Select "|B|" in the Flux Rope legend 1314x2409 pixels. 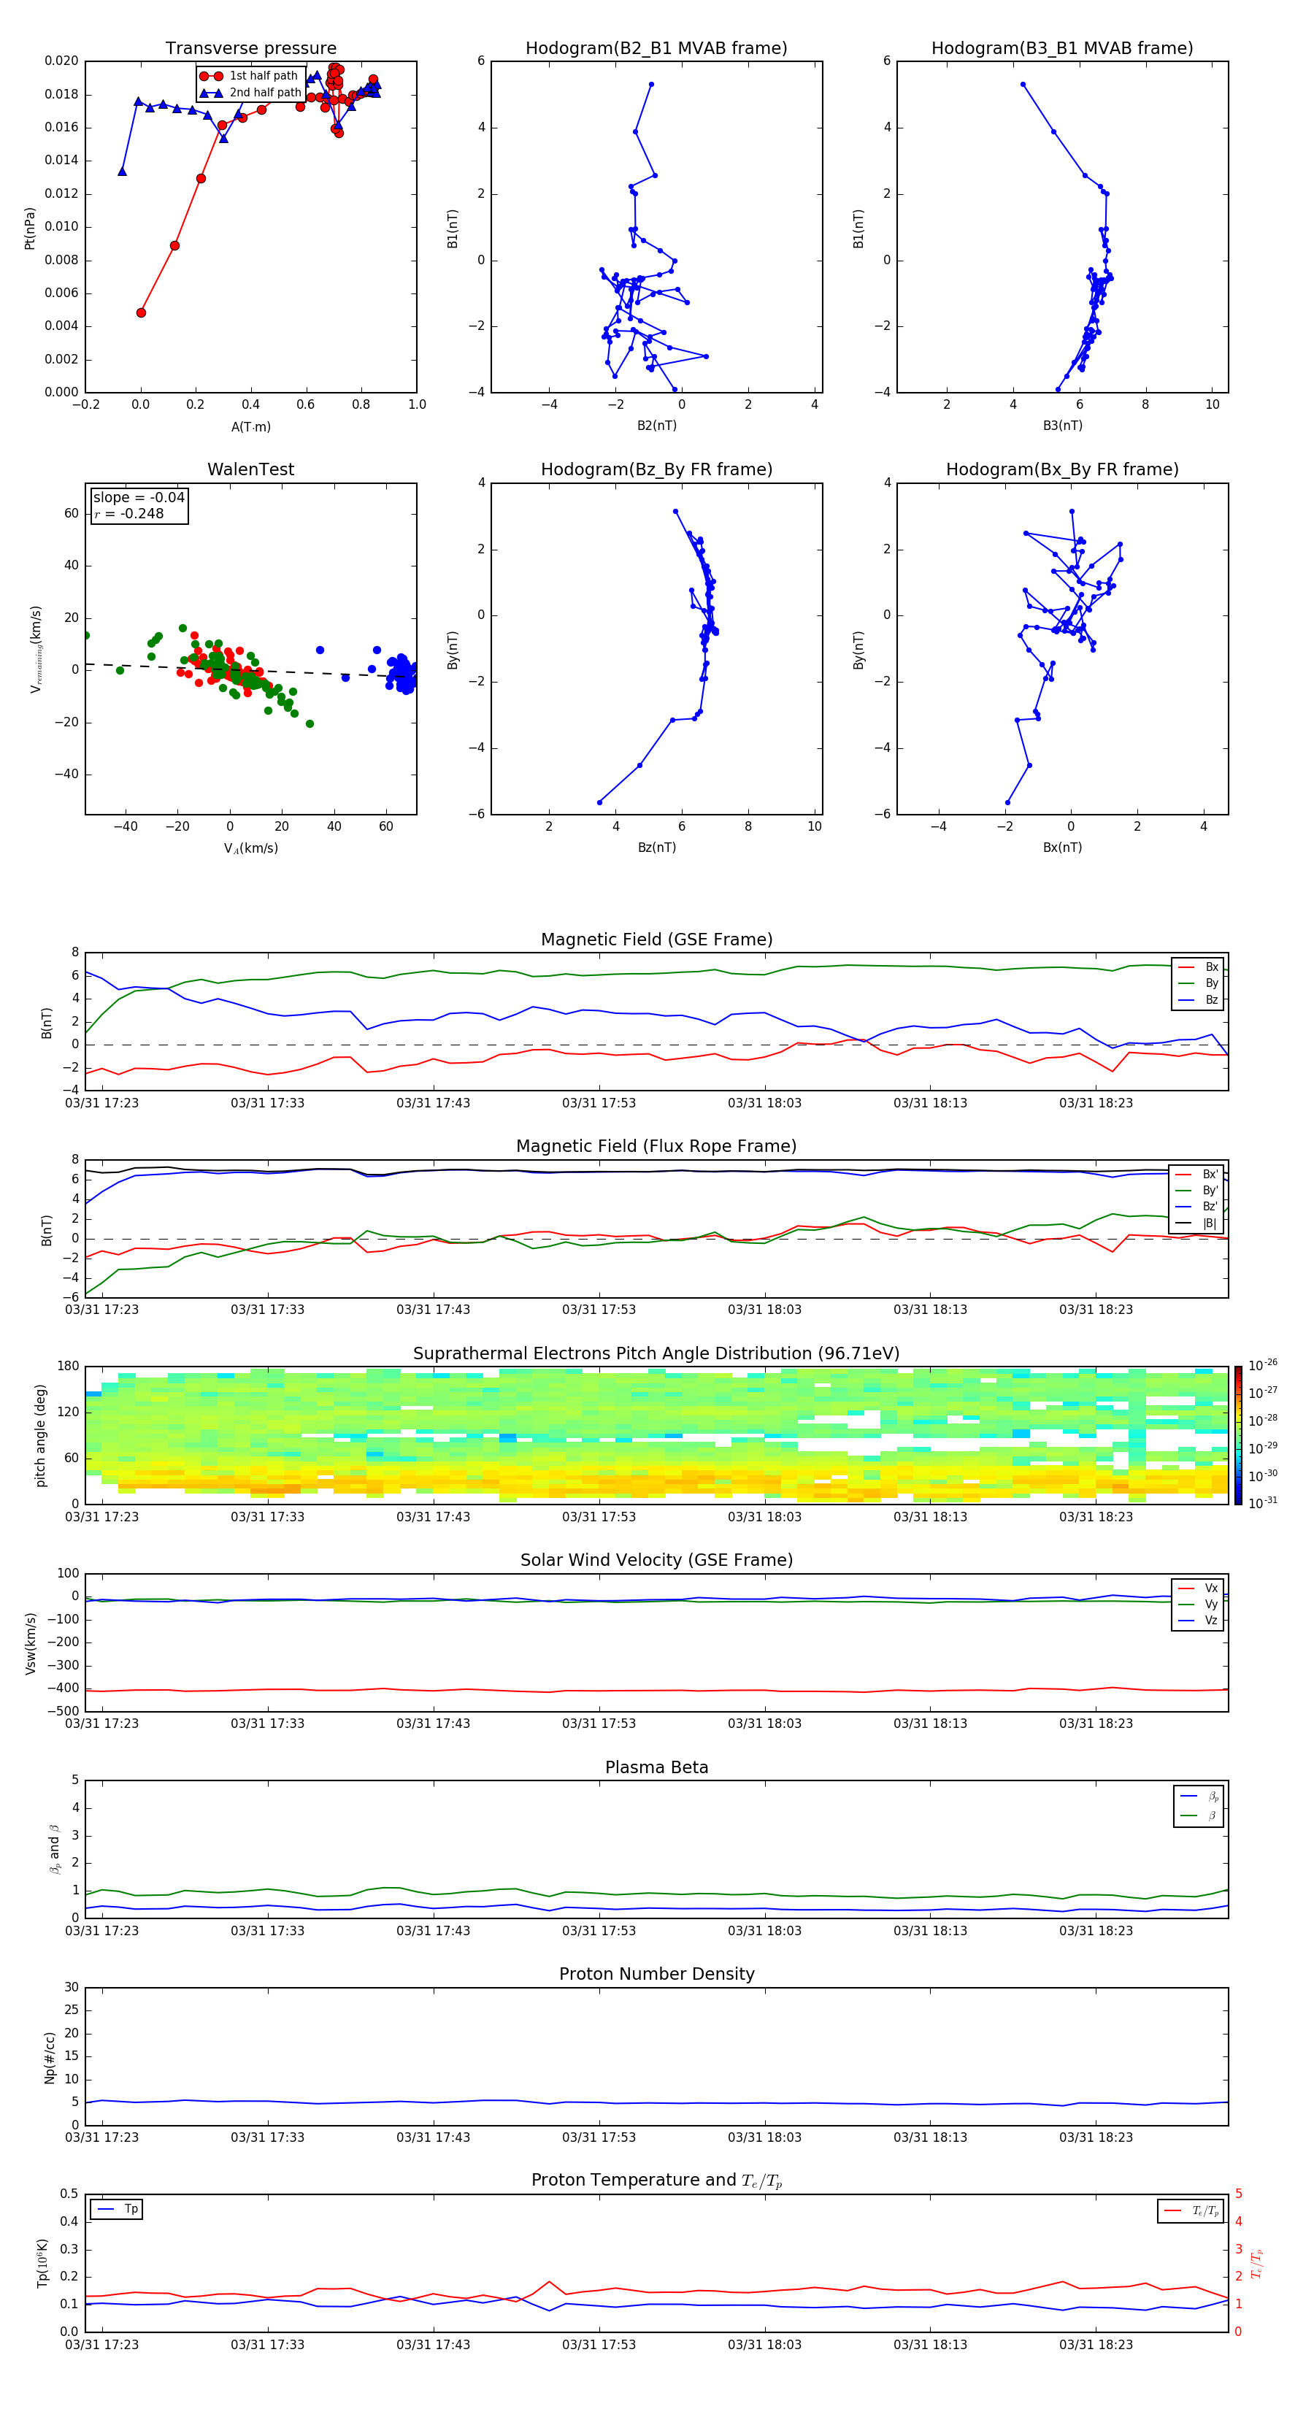(x=1197, y=1223)
